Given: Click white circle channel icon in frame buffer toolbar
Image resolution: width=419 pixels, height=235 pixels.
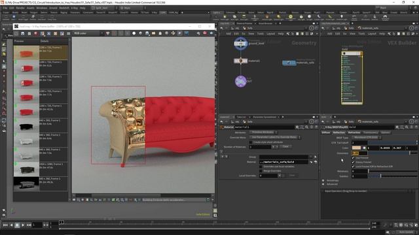Looking at the screenshot, I should coord(134,33).
